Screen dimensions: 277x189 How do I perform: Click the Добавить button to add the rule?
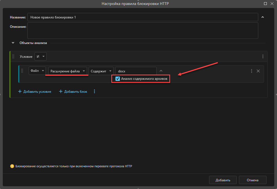(223, 180)
